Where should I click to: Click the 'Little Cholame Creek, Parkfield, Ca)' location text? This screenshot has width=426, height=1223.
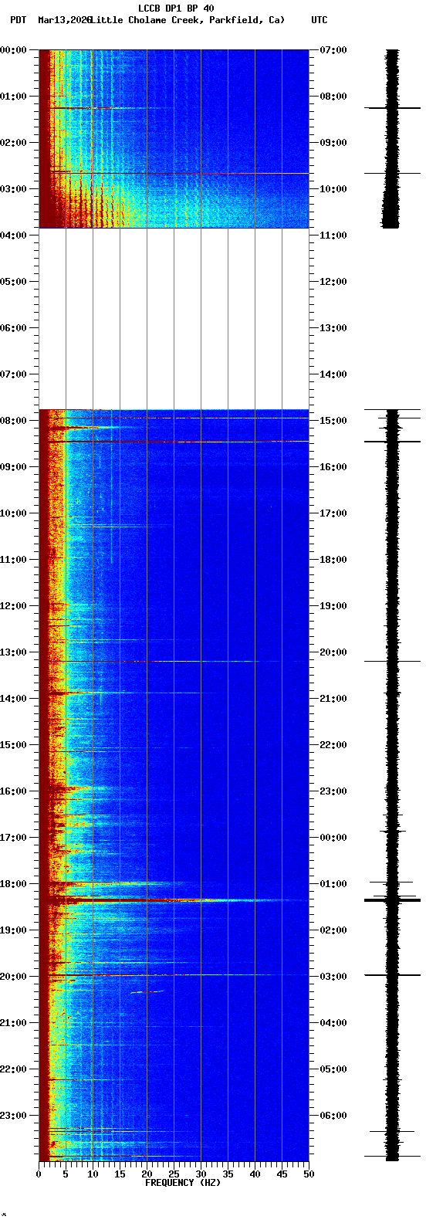coord(188,20)
